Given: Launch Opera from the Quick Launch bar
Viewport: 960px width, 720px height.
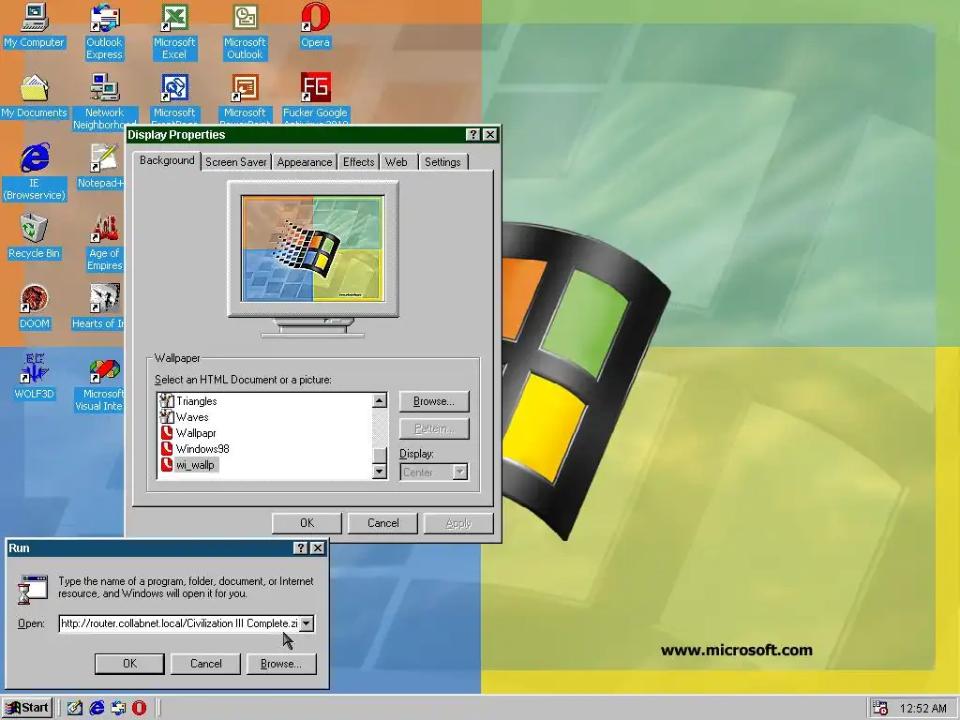Looking at the screenshot, I should (x=140, y=708).
